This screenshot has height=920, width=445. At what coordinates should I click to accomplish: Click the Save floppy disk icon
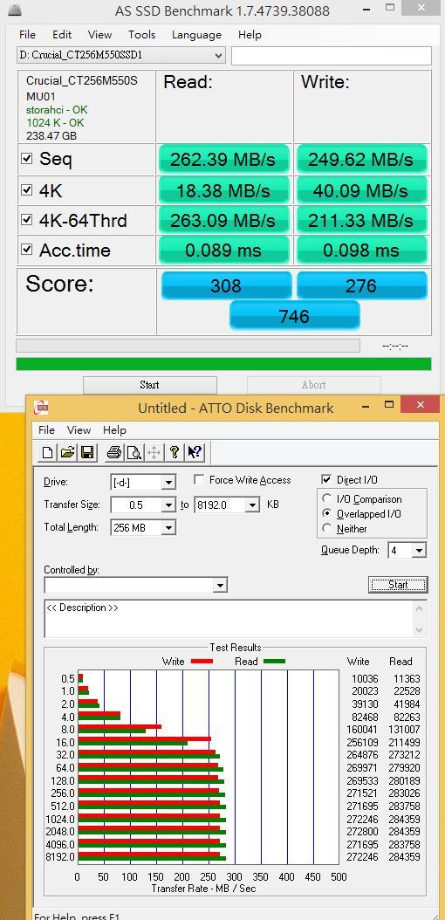coord(88,452)
